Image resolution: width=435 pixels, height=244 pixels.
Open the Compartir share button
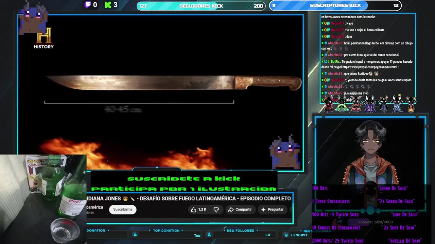pyautogui.click(x=240, y=209)
